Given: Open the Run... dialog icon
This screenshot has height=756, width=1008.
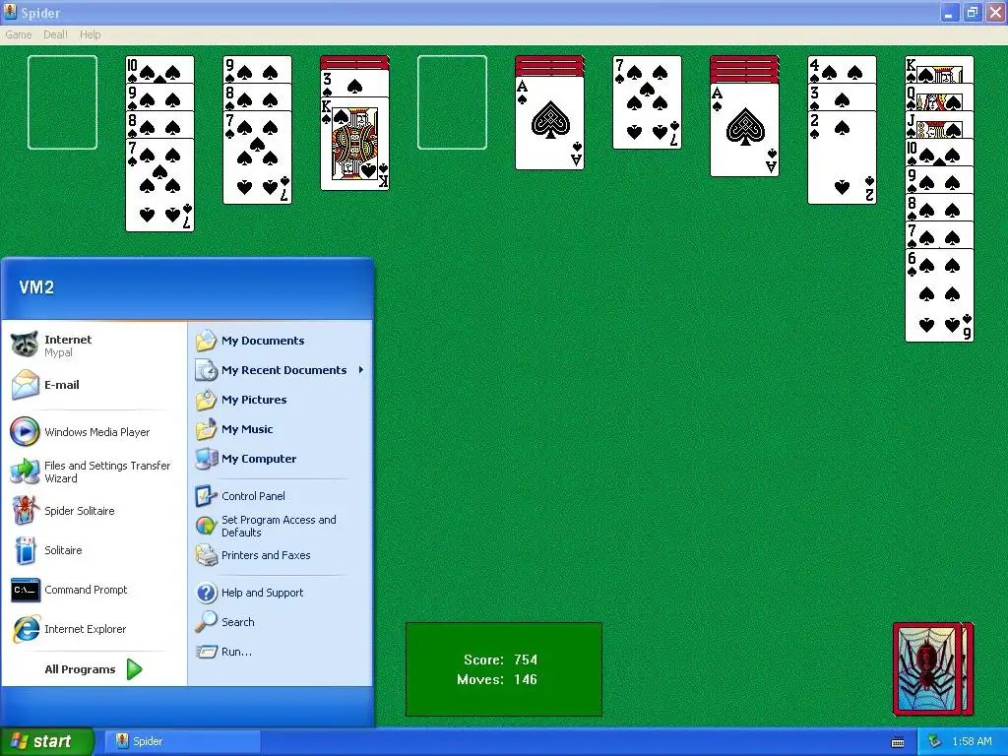Looking at the screenshot, I should point(207,652).
